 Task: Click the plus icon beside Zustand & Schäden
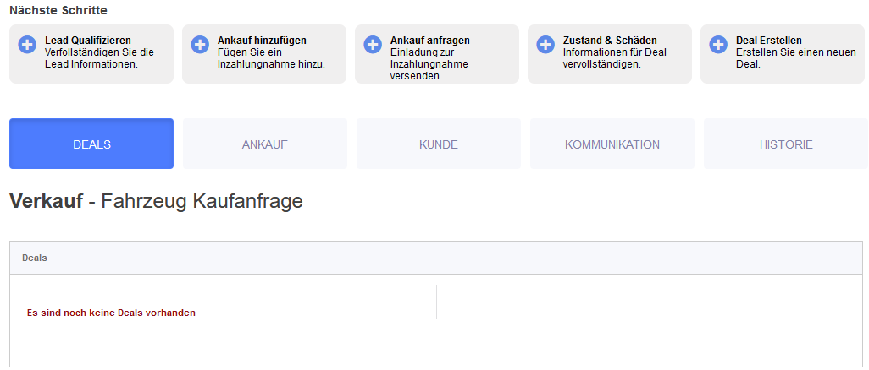click(546, 45)
